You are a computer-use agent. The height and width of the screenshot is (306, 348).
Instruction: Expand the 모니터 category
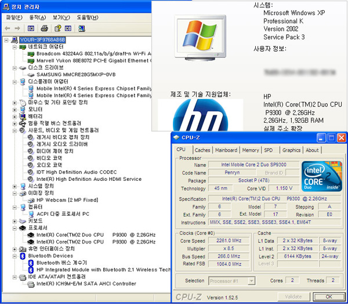(x=14, y=110)
